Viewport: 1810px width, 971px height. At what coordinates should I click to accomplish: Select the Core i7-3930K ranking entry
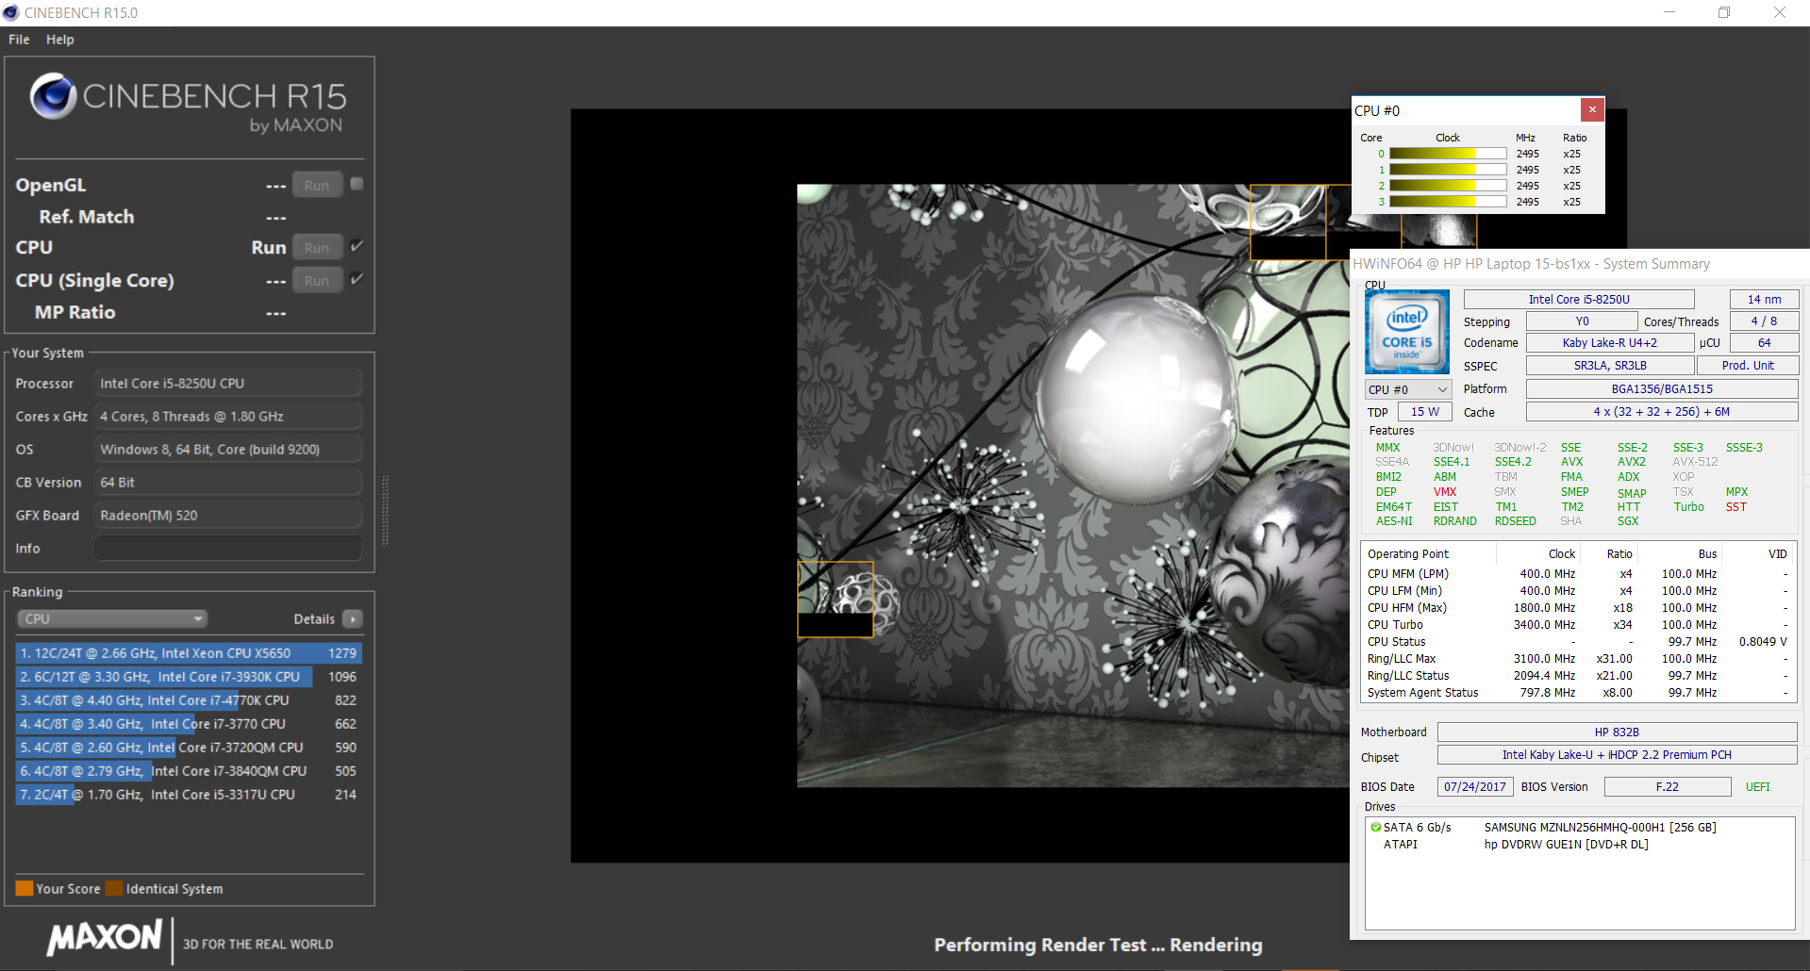click(x=189, y=676)
